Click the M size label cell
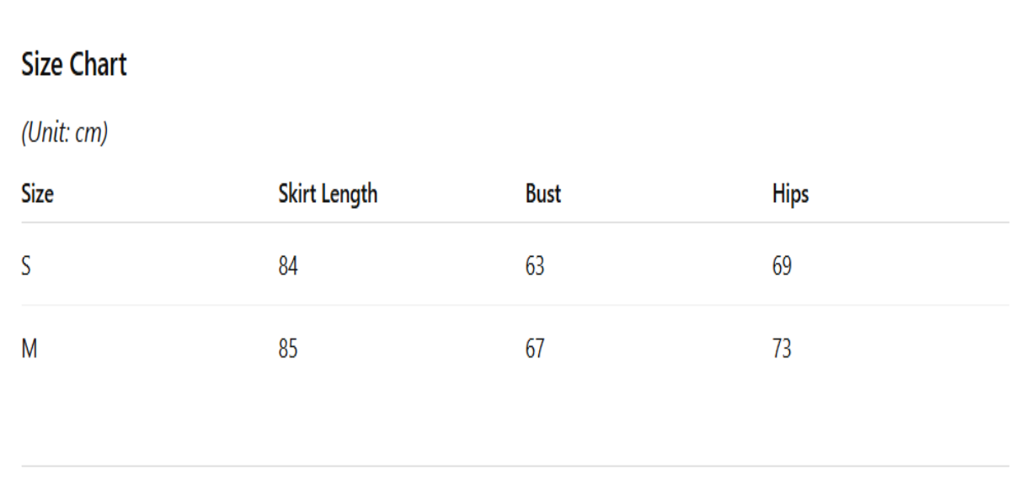The height and width of the screenshot is (495, 1031). tap(29, 349)
